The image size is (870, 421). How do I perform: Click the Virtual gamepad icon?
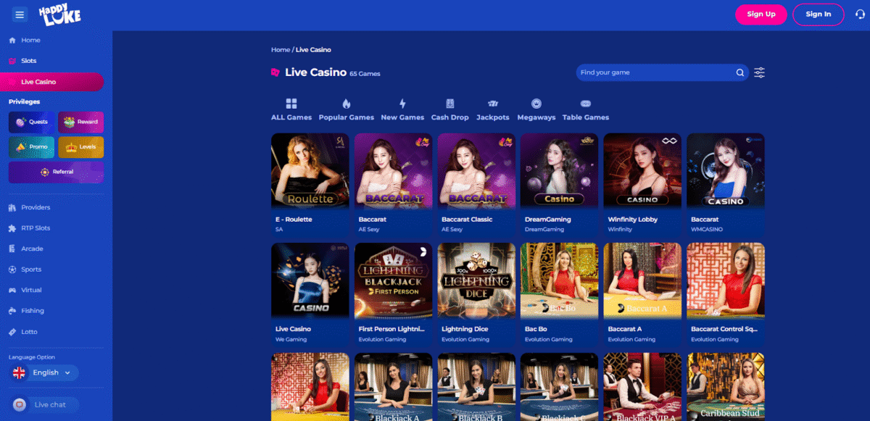click(12, 291)
